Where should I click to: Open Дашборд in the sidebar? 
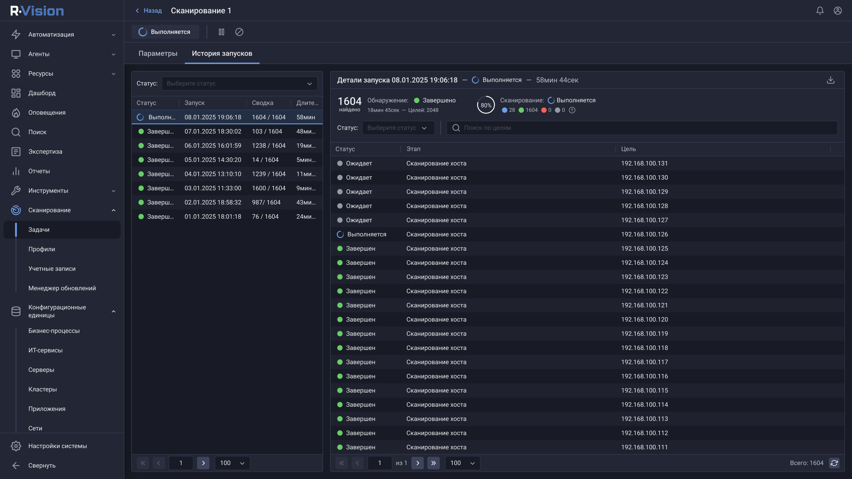tap(42, 93)
